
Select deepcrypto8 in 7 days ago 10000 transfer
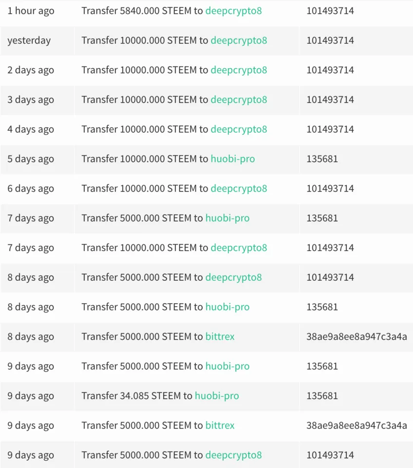click(x=239, y=248)
